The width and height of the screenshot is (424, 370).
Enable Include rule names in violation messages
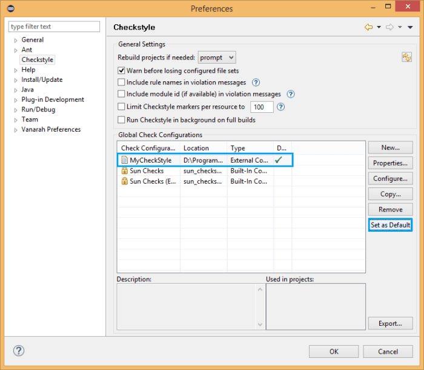pos(121,82)
